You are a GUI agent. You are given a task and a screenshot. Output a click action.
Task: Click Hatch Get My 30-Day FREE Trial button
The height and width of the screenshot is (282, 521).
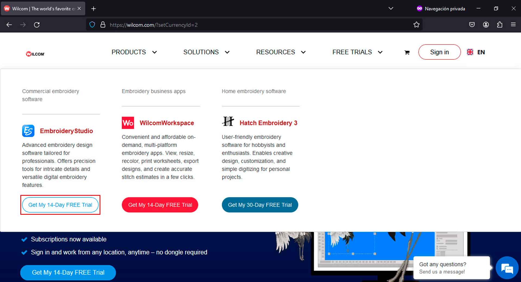pos(260,205)
